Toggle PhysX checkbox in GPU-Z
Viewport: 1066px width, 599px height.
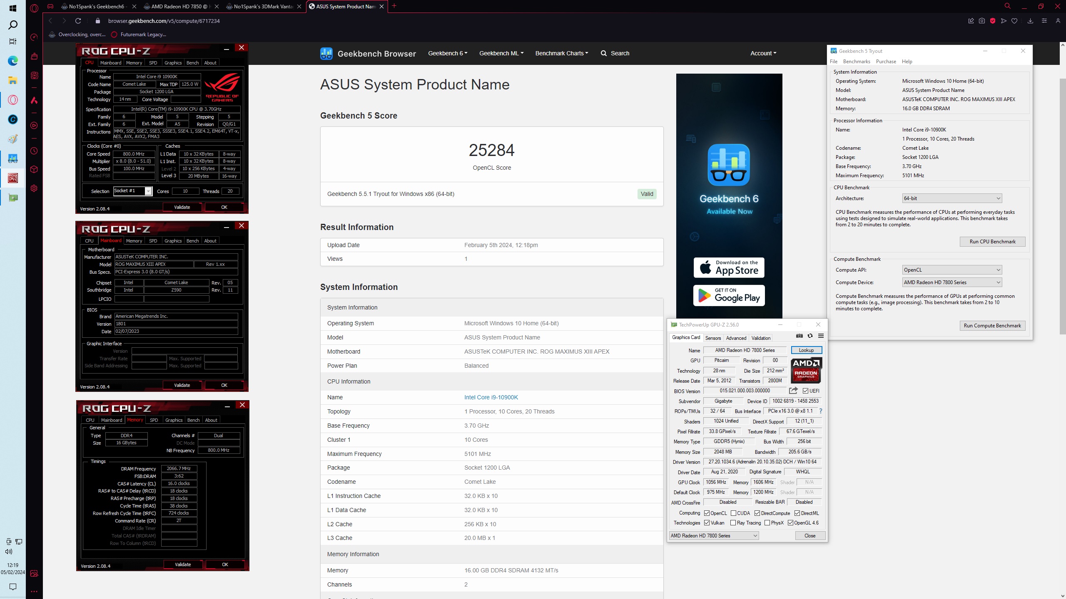[x=767, y=523]
